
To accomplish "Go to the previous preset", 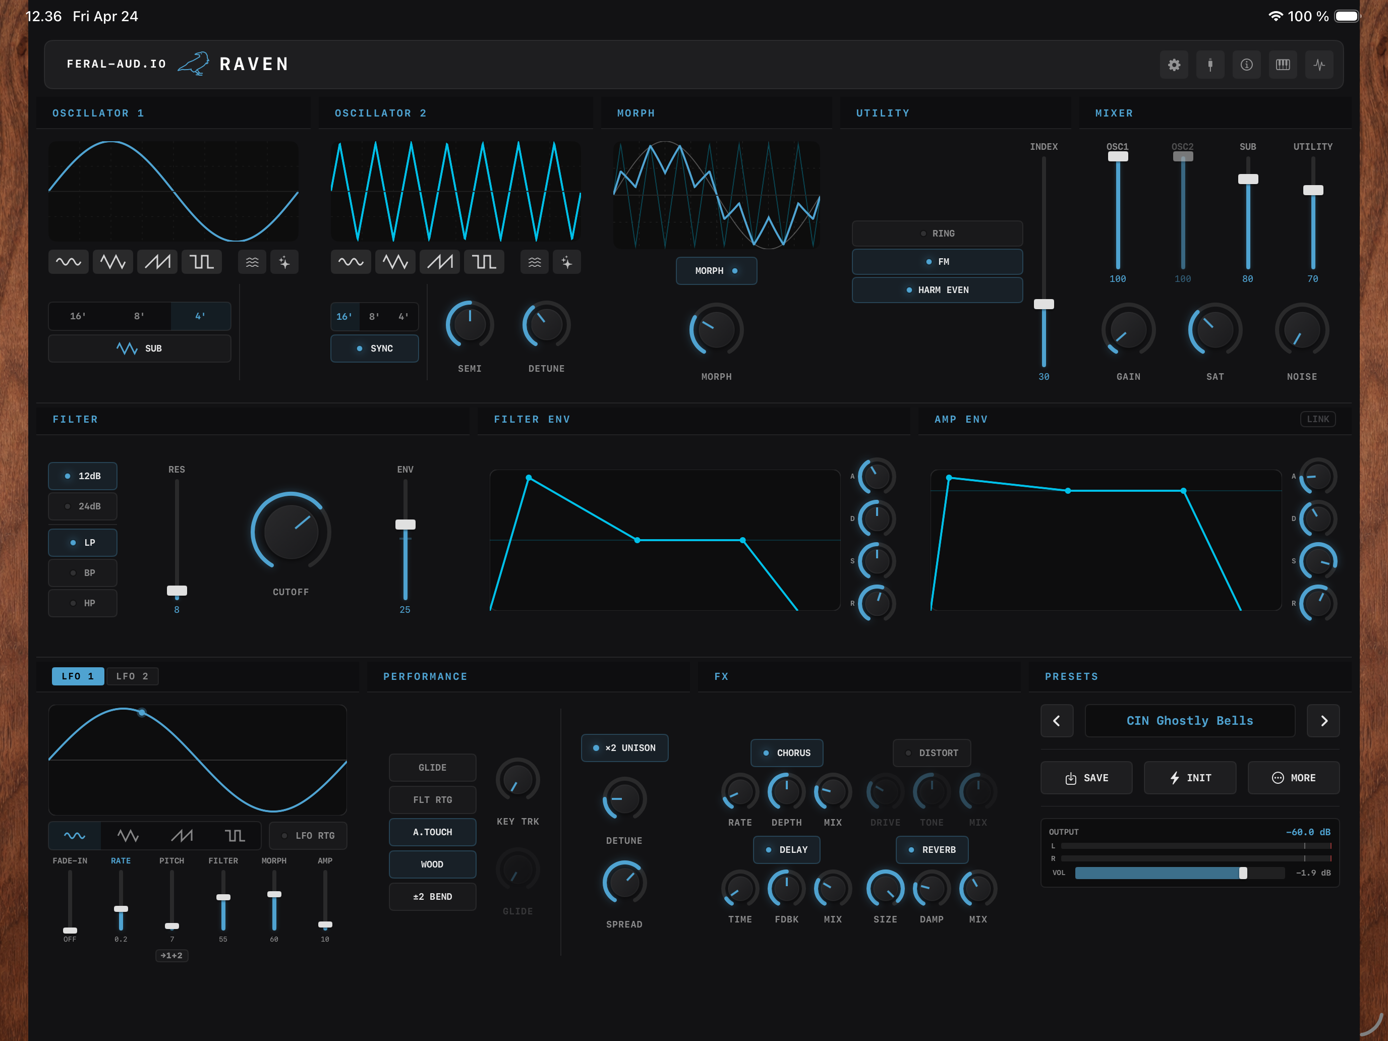I will coord(1057,721).
